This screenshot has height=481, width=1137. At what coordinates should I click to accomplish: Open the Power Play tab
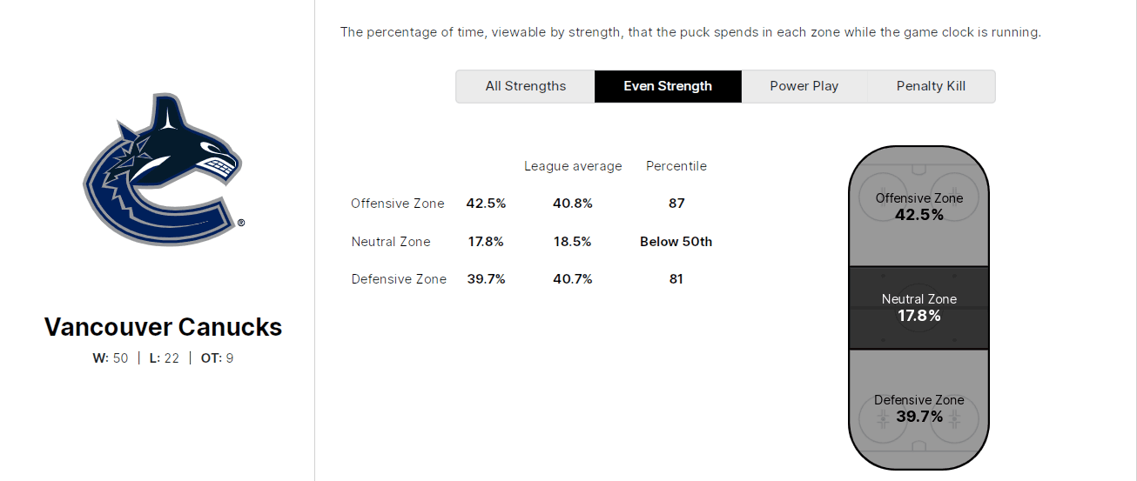(x=804, y=86)
